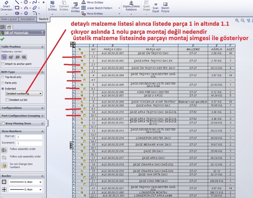Enable Follow assembly order
Image resolution: width=253 pixels, height=198 pixels.
[4, 150]
